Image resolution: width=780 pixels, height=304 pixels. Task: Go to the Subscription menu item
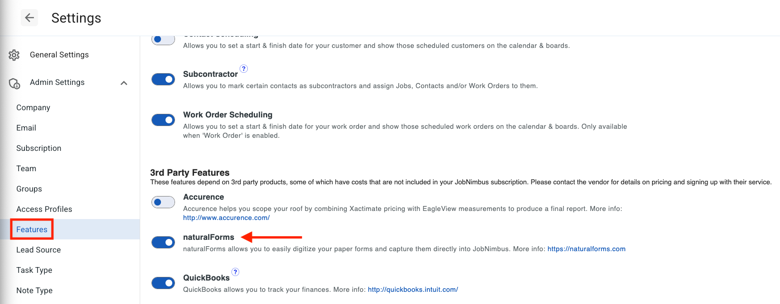[x=39, y=148]
